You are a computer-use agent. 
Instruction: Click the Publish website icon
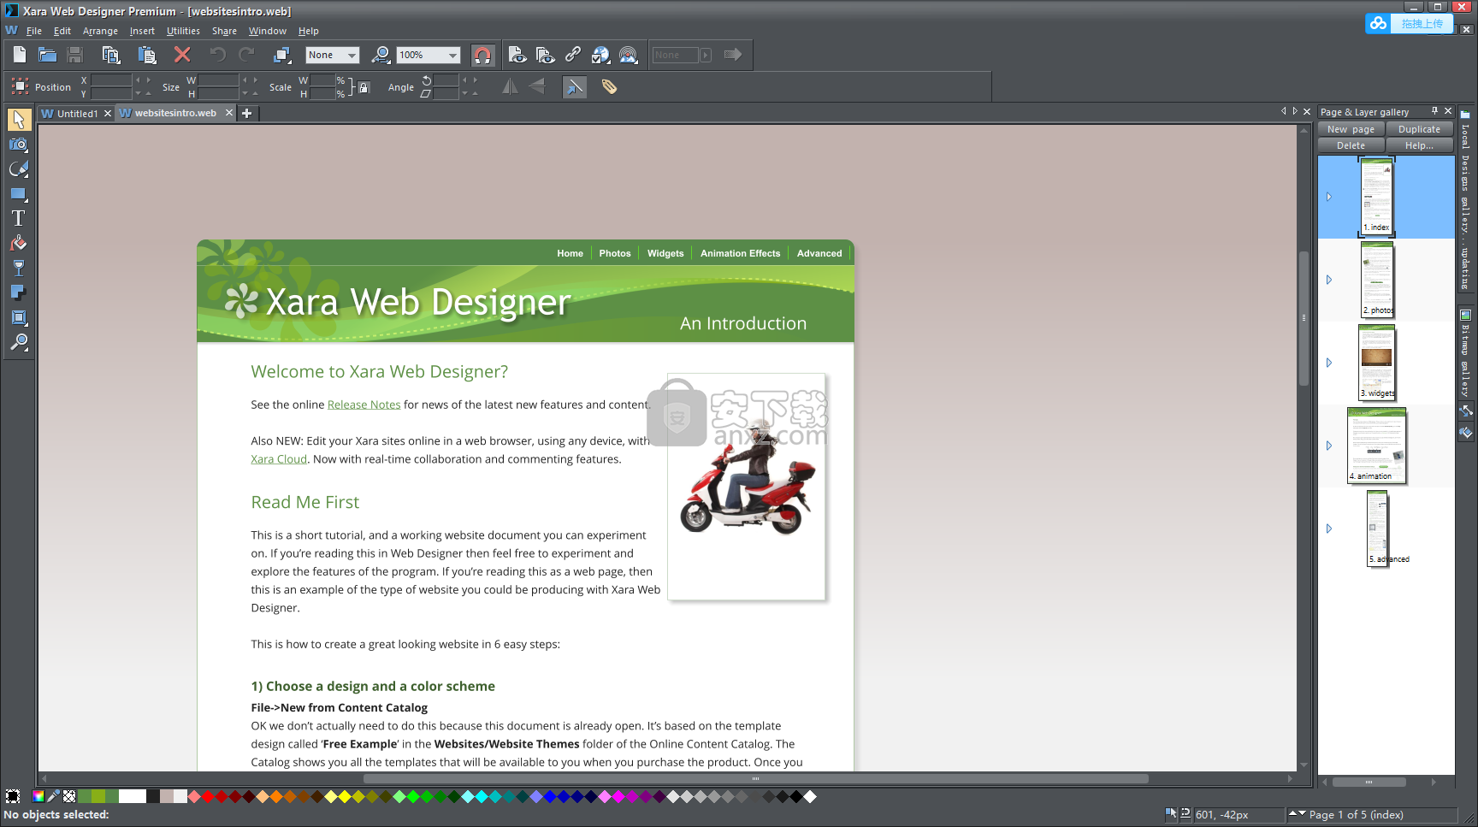(629, 55)
